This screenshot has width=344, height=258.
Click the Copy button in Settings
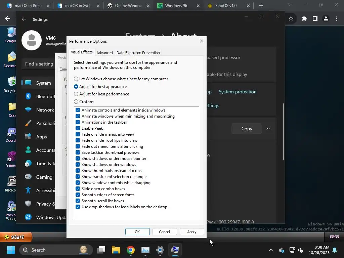coord(247,129)
